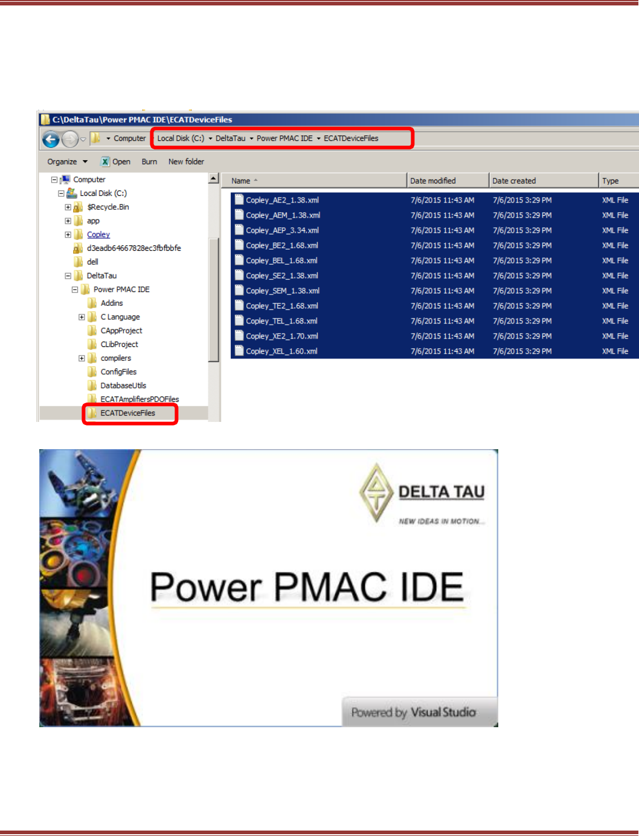Click scroll up arrow of folder tree

[x=213, y=179]
